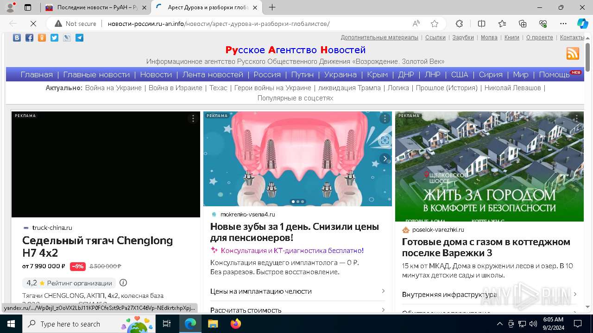
Task: Open 'Главная' in the site menu
Action: coord(37,74)
